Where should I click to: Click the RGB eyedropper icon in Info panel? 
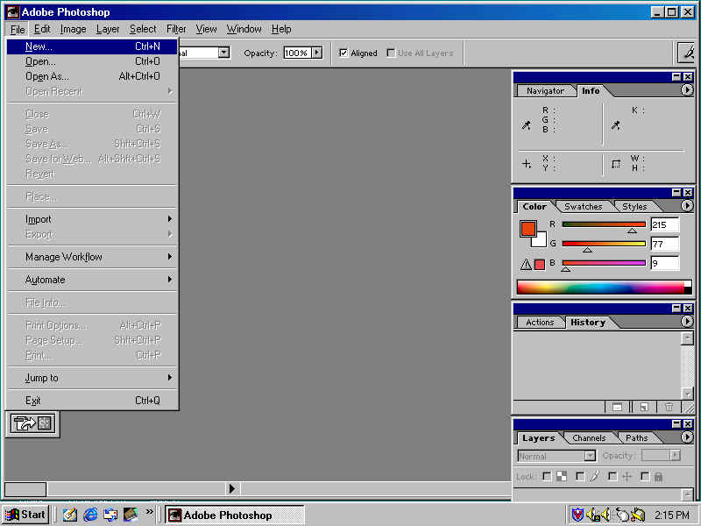coord(527,125)
